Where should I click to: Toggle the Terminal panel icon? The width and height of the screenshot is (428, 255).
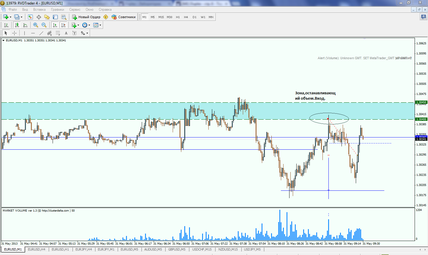(x=55, y=17)
